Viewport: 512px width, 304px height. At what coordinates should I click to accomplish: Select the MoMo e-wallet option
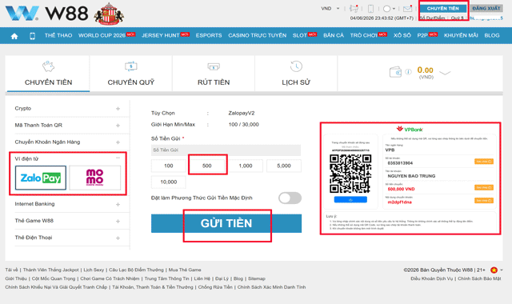click(x=94, y=178)
